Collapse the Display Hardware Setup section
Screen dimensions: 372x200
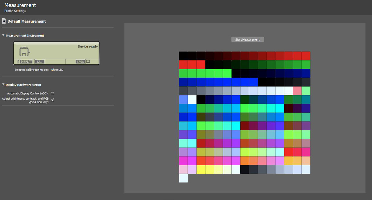[x=3, y=85]
